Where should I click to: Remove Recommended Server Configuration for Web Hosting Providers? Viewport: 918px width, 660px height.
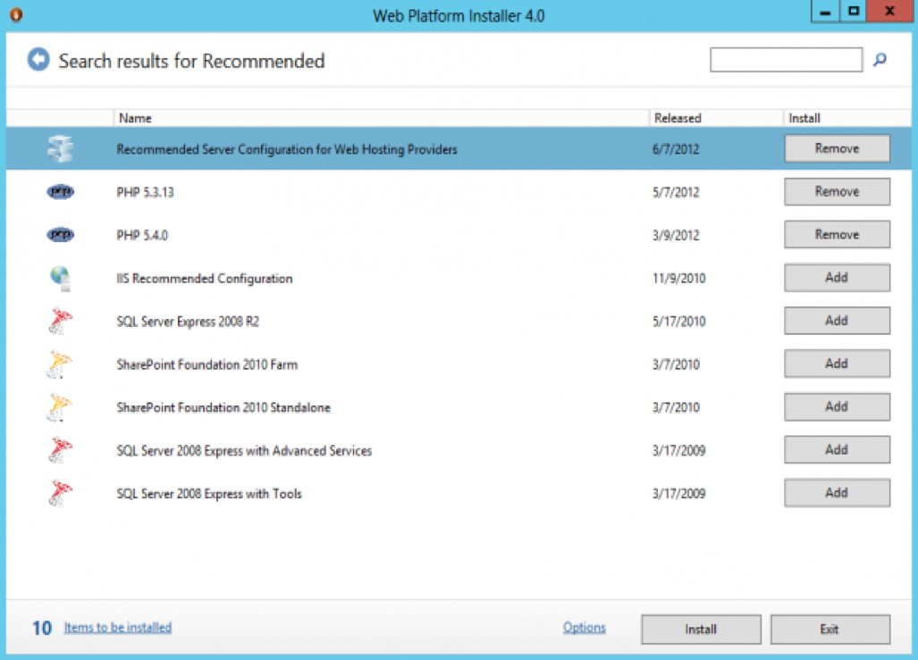837,148
